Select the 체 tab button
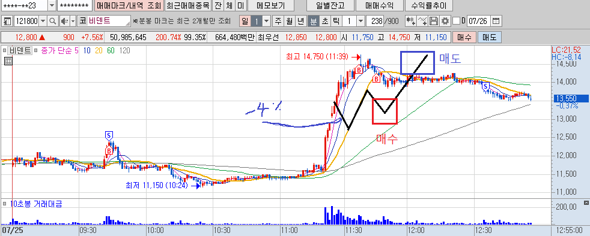 pos(229,5)
